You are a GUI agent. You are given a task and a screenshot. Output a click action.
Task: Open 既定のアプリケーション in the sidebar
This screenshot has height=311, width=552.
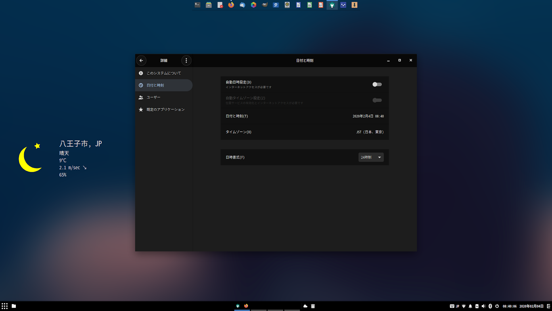pyautogui.click(x=164, y=110)
